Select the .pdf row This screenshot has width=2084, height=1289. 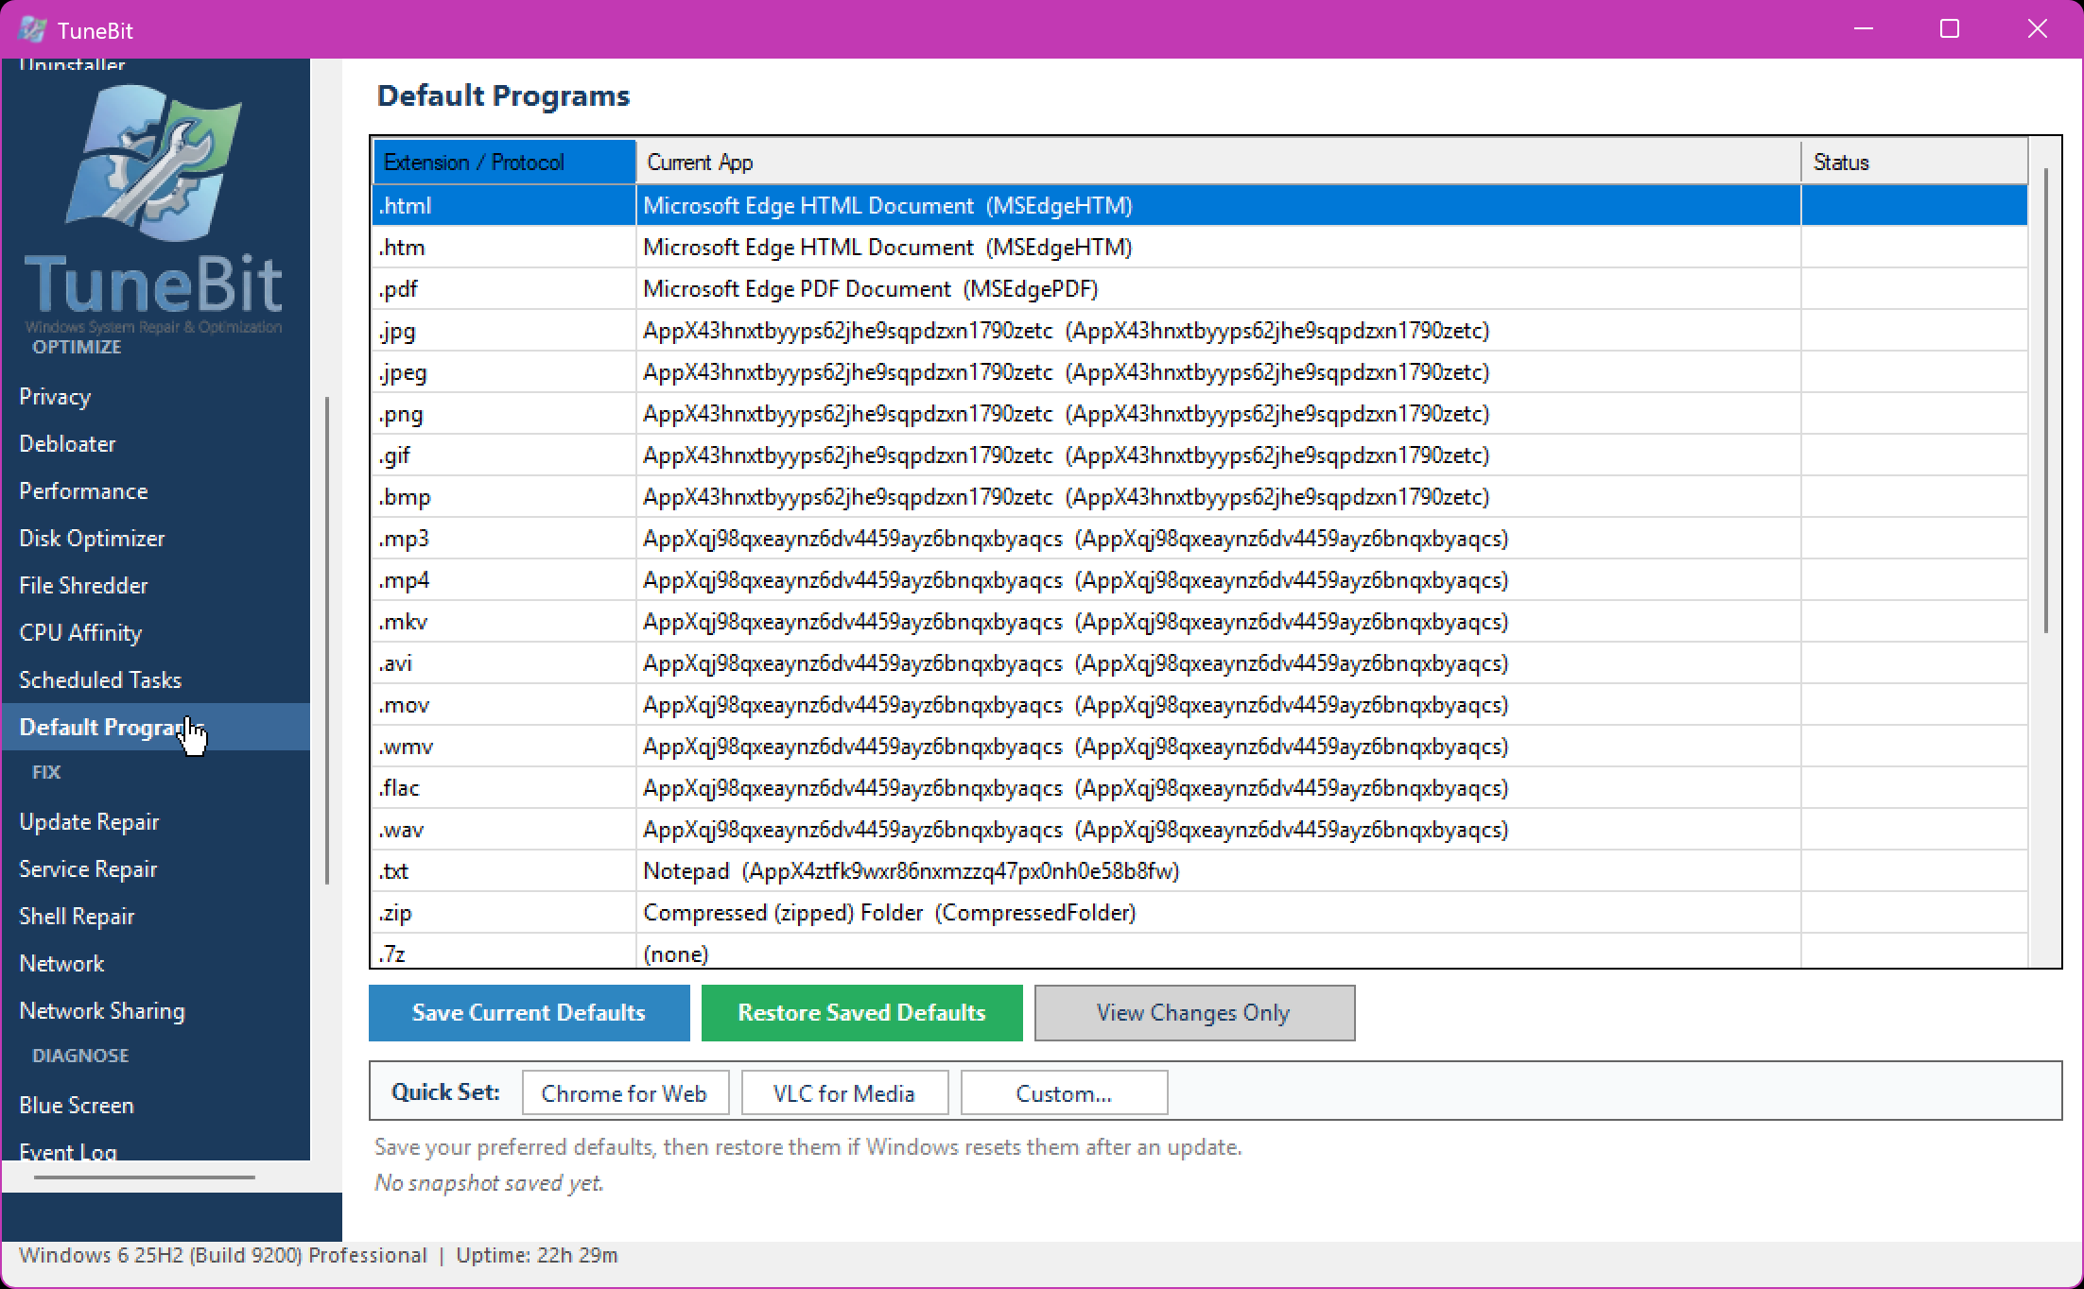1200,288
